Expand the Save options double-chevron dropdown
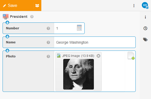The image size is (151, 99). pyautogui.click(x=37, y=6)
